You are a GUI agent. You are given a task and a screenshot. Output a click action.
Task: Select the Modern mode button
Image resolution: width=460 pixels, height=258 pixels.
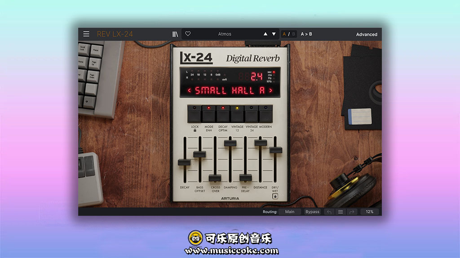tap(265, 114)
